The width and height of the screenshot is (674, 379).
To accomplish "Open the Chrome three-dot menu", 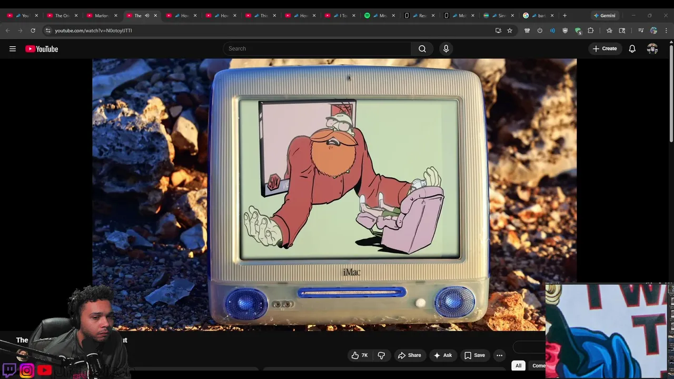I will (x=666, y=31).
